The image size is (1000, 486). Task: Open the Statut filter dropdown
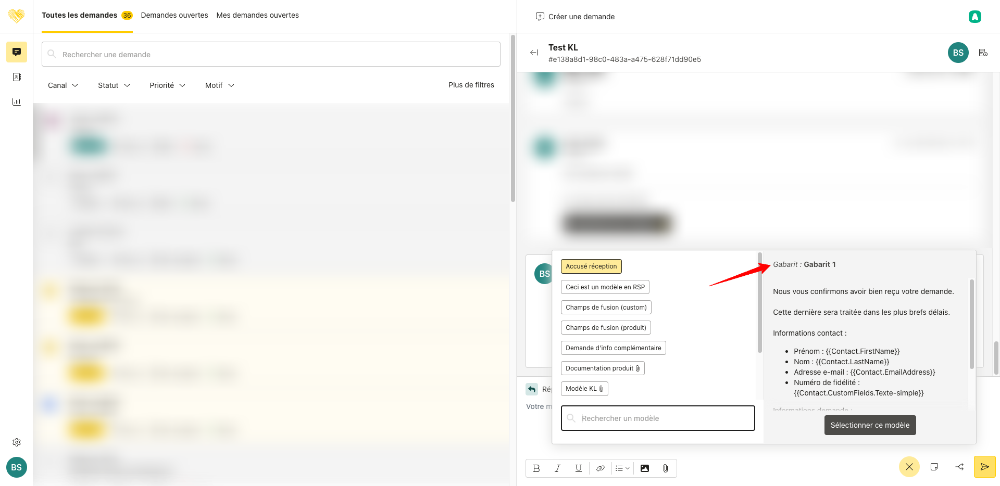[x=114, y=85]
